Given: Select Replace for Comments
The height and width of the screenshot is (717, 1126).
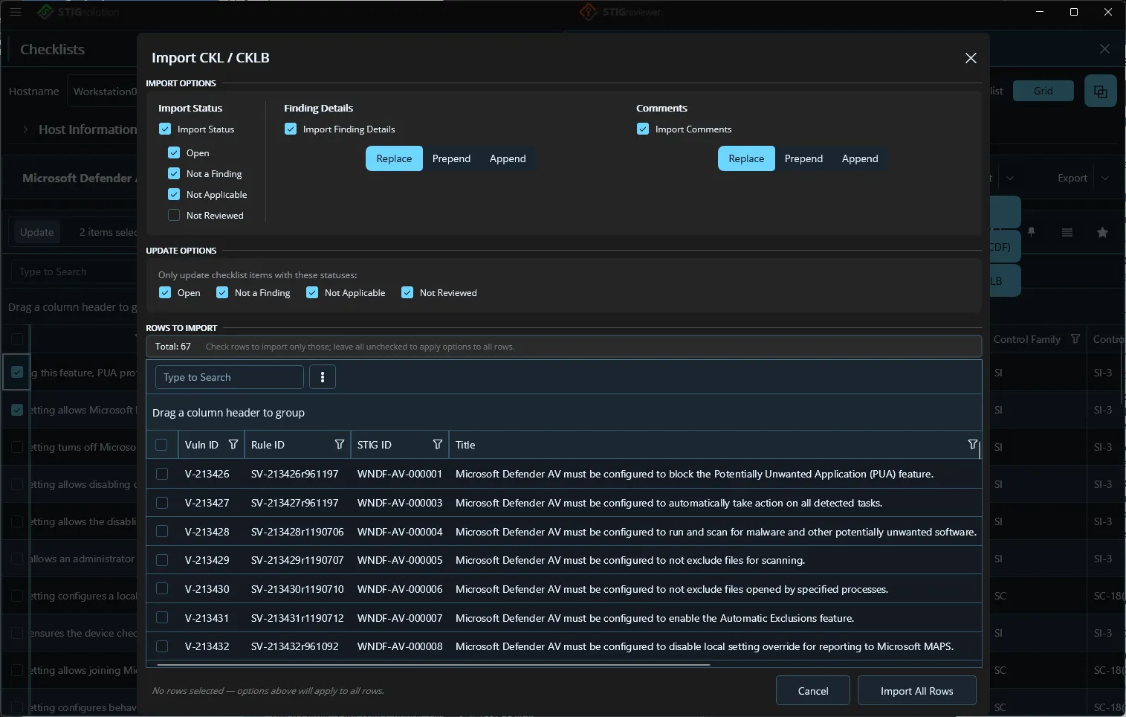Looking at the screenshot, I should [746, 158].
